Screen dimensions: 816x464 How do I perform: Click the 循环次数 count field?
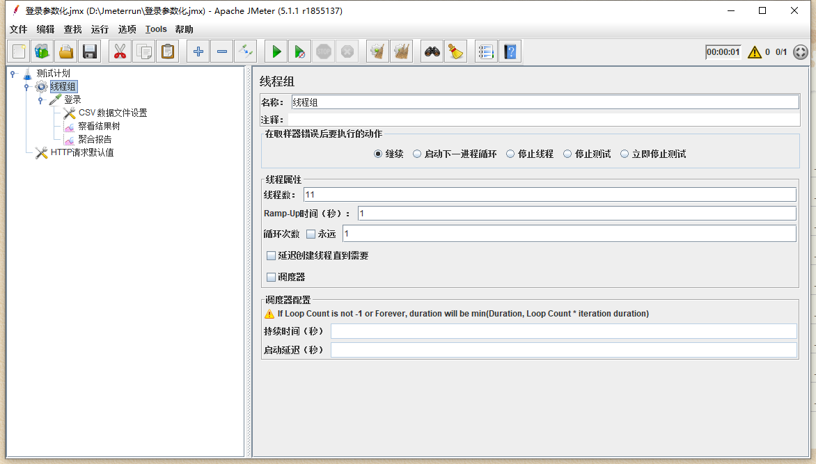point(569,234)
